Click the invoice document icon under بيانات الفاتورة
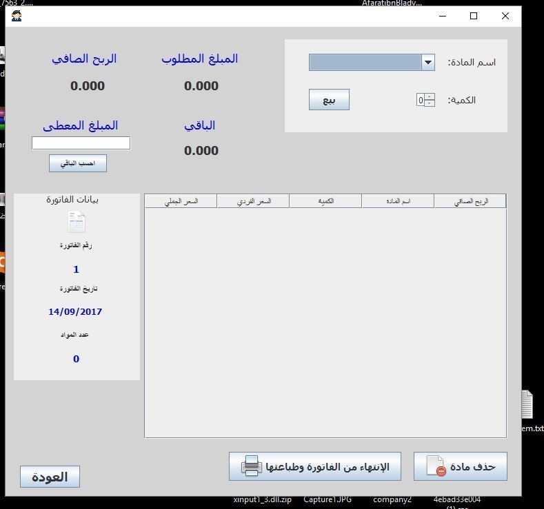 click(77, 222)
